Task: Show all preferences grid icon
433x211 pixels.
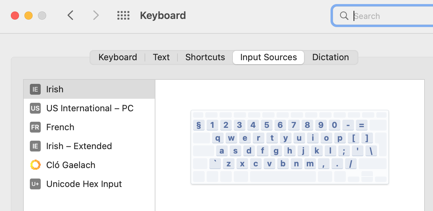Action: tap(124, 16)
